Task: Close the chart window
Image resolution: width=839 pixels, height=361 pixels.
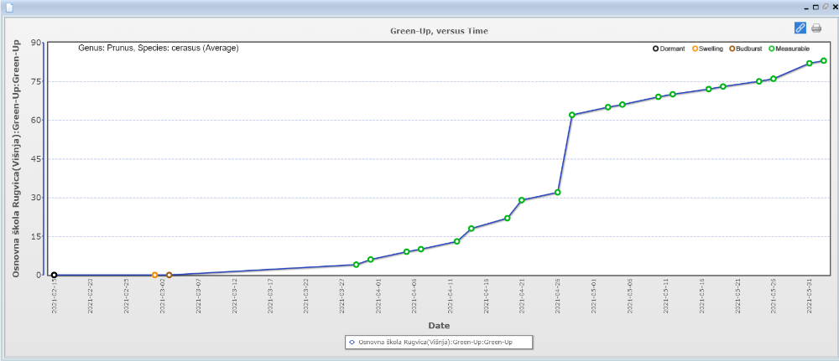Action: coord(834,6)
